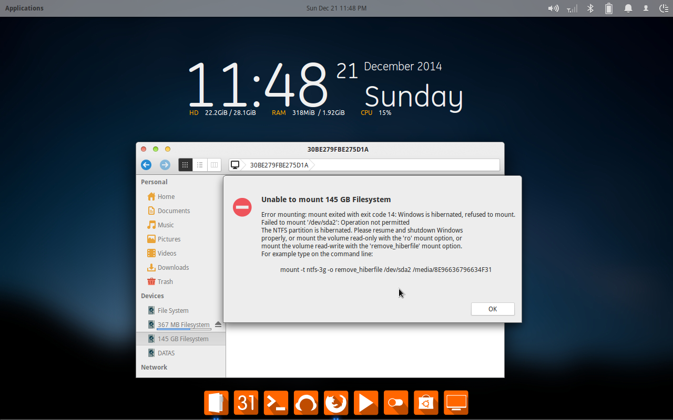The height and width of the screenshot is (420, 673).
Task: Click the Network section header
Action: tap(154, 367)
